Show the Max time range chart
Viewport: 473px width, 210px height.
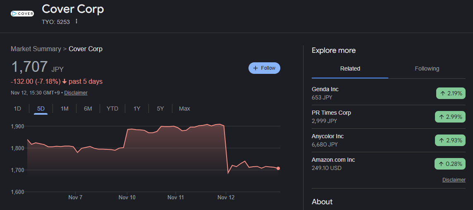pyautogui.click(x=184, y=109)
